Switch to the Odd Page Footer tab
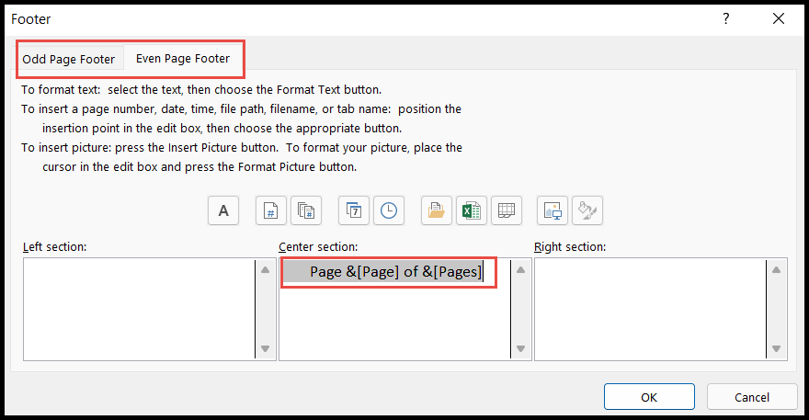Viewport: 809px width, 420px height. [69, 60]
